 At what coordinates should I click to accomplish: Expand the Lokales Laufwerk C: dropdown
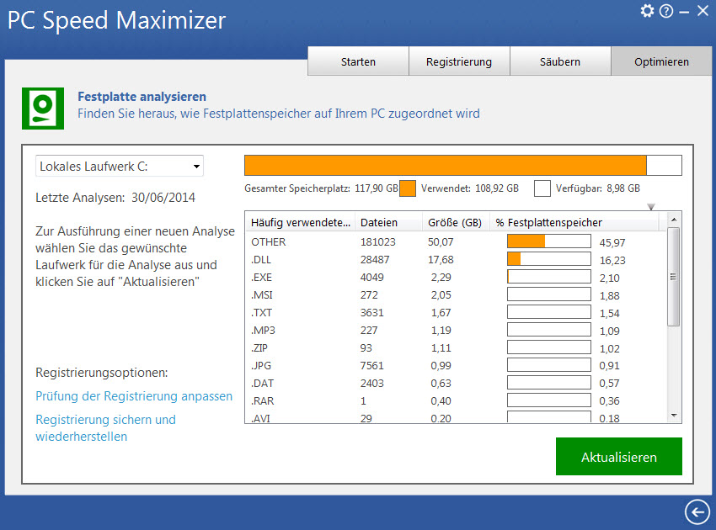pos(120,166)
